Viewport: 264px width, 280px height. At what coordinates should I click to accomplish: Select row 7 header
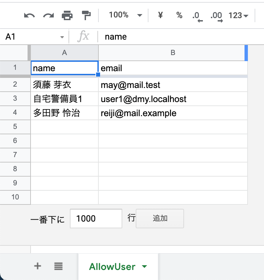click(15, 155)
